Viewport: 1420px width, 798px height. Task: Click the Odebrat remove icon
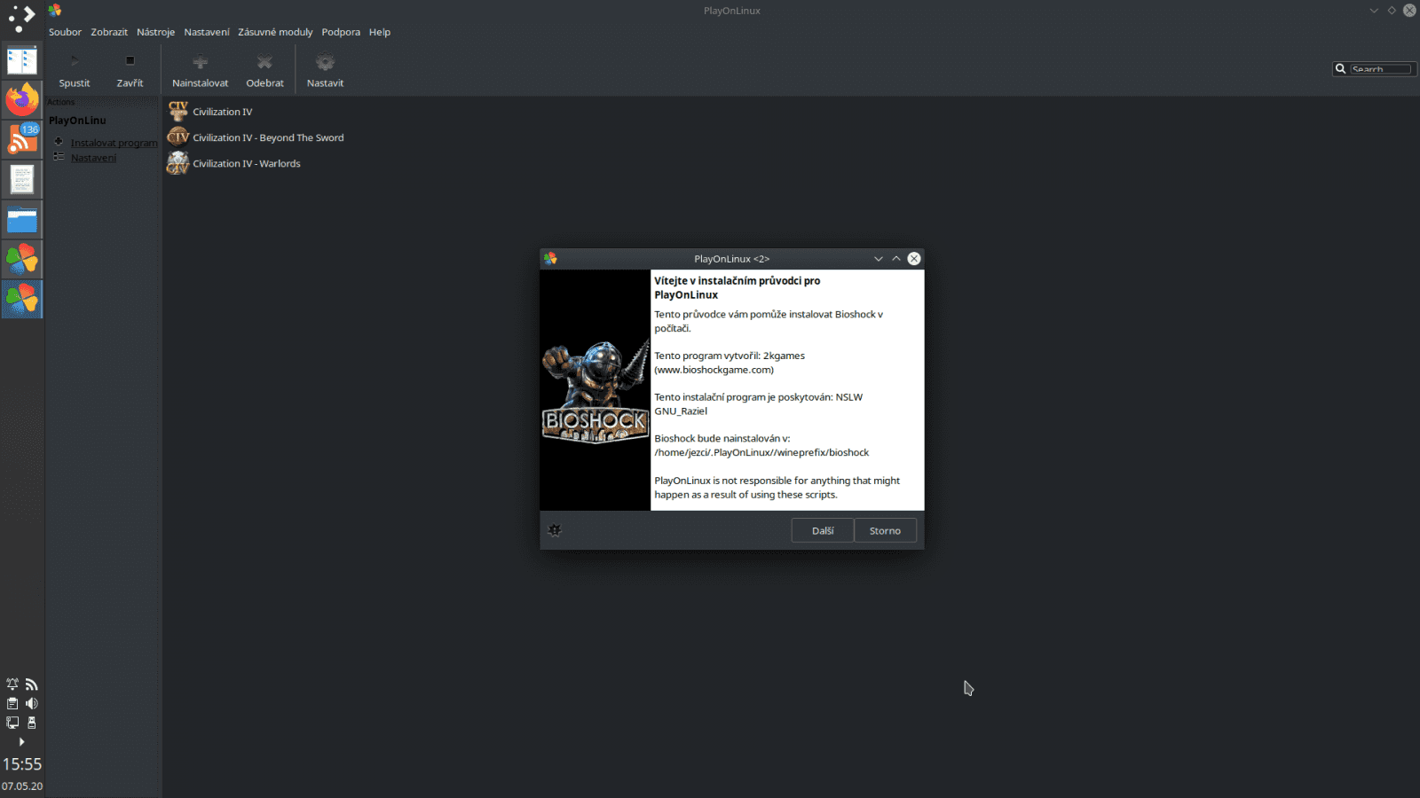tap(264, 60)
